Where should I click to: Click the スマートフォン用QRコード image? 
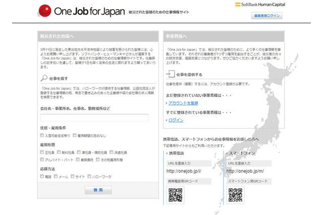coord(235,195)
